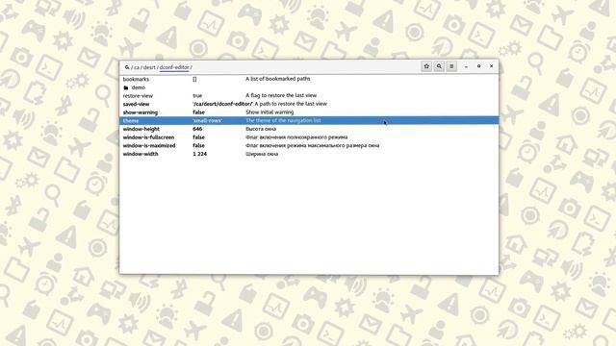The width and height of the screenshot is (616, 346).
Task: Open the bookmarks star button
Action: click(x=426, y=66)
